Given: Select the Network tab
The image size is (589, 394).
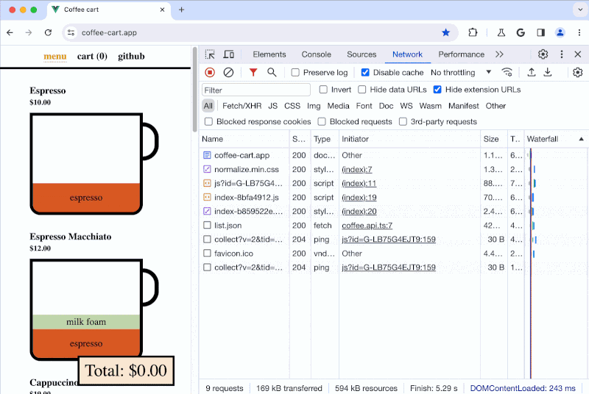Looking at the screenshot, I should [x=408, y=54].
